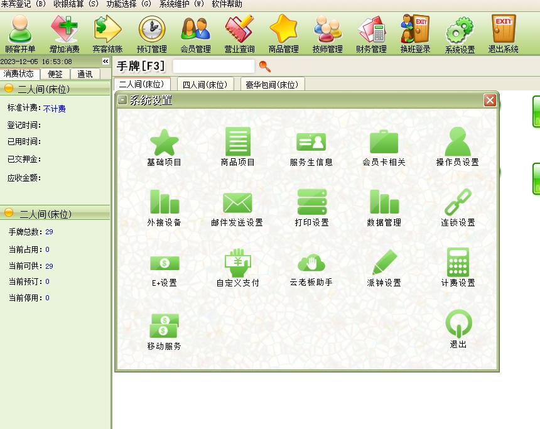Screen dimensions: 540x429
Task: Collapse the 系统设置 panel title toggle
Action: (122, 100)
